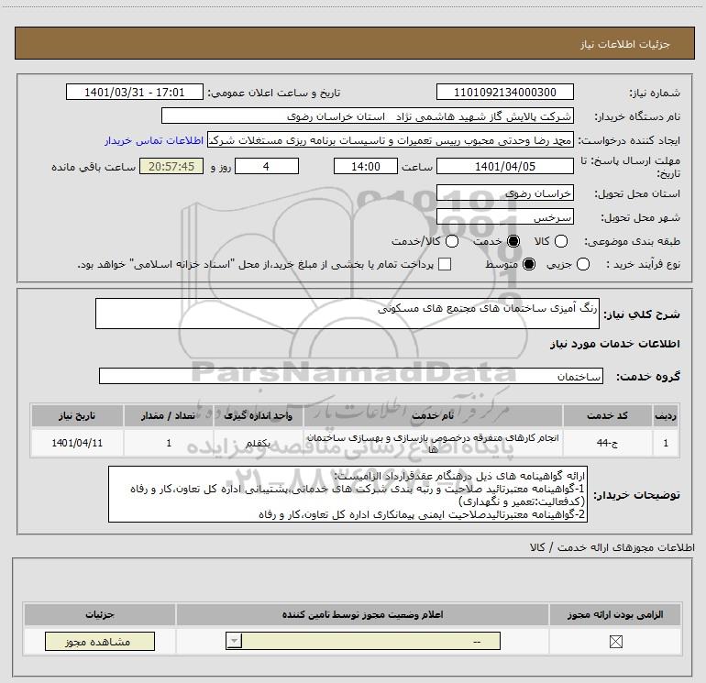Screen dimensions: 706x683
Task: Click the remaining time 20:57:45 field
Action: (171, 166)
